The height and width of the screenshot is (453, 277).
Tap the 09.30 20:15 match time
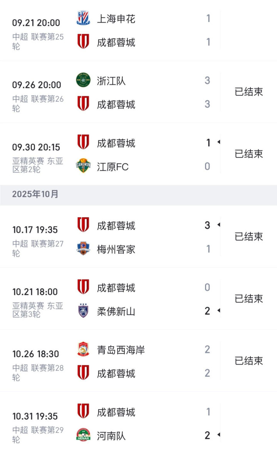(x=36, y=147)
